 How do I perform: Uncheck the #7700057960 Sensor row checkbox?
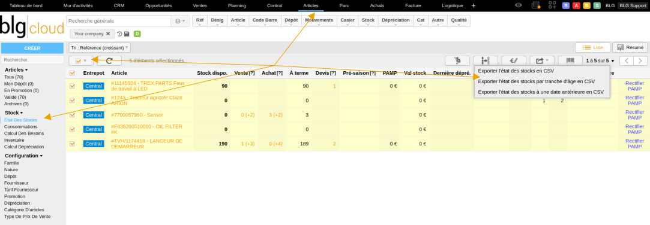pyautogui.click(x=72, y=115)
